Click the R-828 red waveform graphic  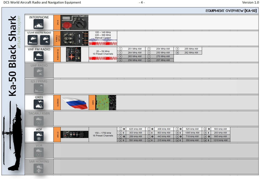click(103, 58)
